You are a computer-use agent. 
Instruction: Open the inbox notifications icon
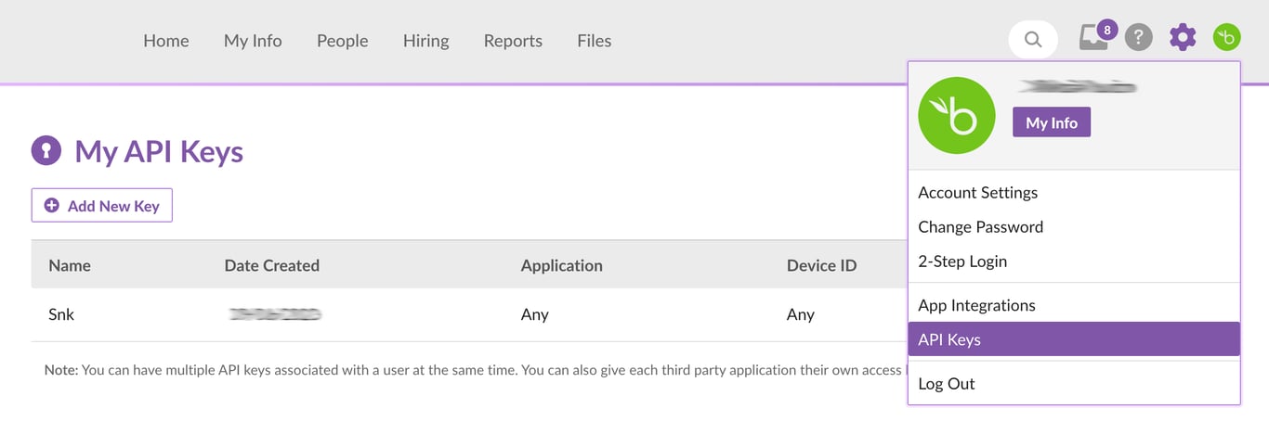click(x=1093, y=39)
